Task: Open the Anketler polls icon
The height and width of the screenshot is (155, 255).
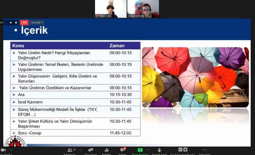Action: [x=107, y=150]
